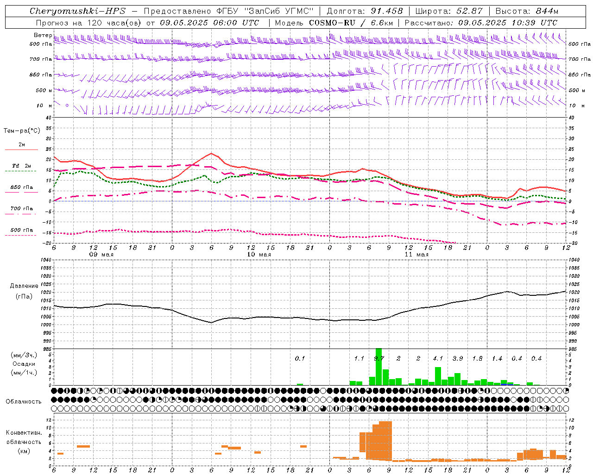Viewport: 593px width, 474px height.
Task: Click the Высота: 844м value
Action: coord(527,11)
